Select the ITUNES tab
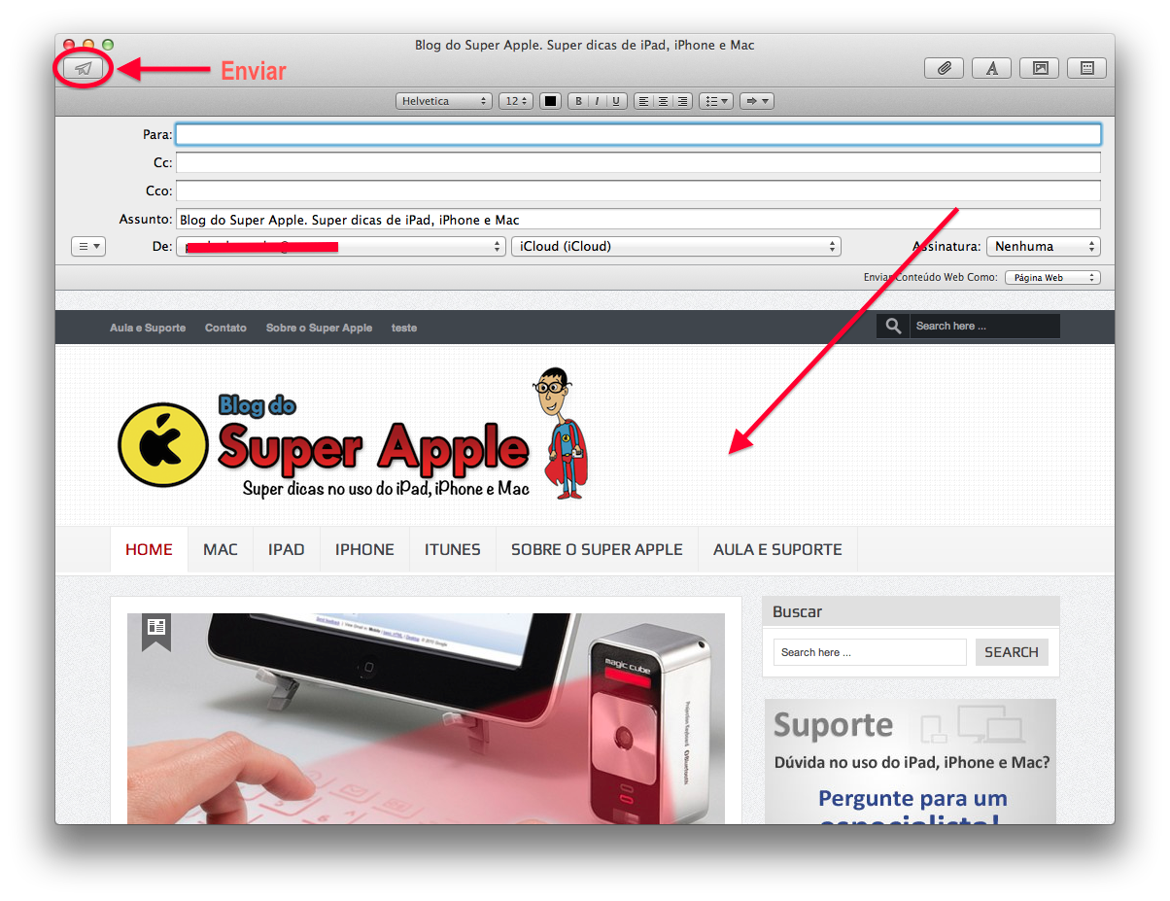 point(453,549)
